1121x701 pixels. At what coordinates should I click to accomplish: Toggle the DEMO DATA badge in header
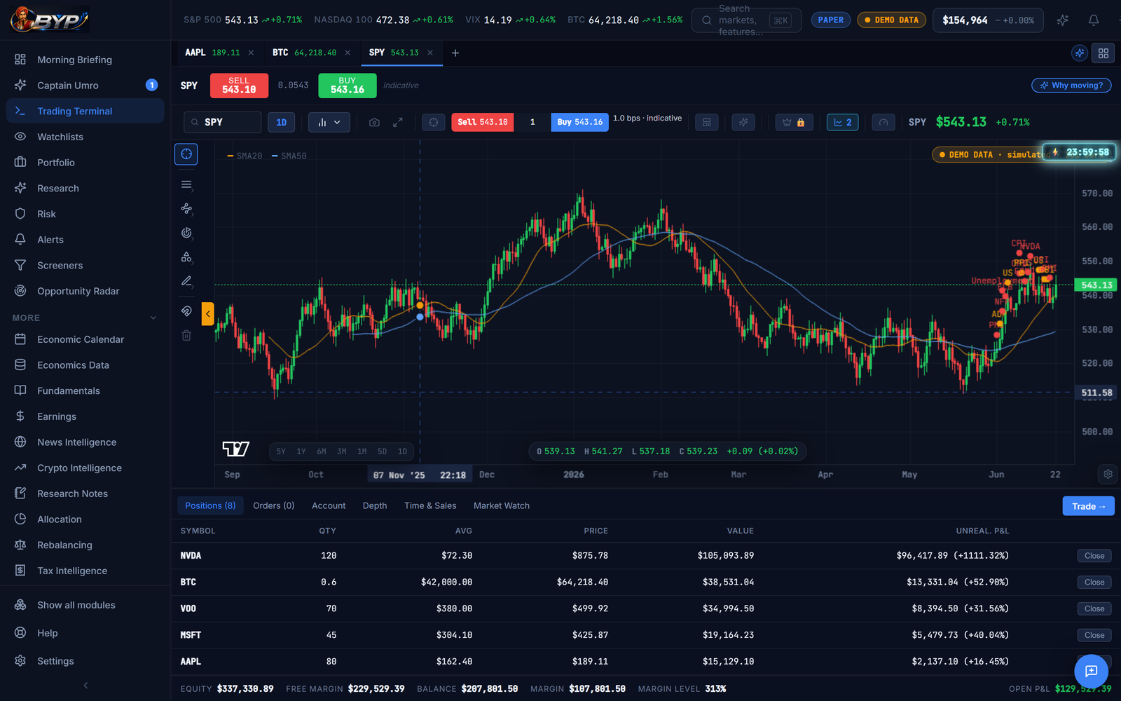tap(891, 20)
